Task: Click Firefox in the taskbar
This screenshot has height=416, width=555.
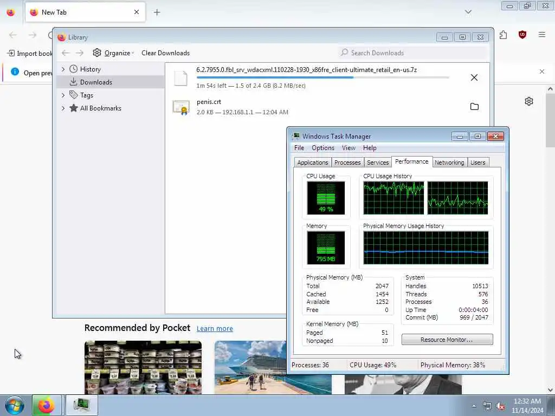Action: click(47, 405)
